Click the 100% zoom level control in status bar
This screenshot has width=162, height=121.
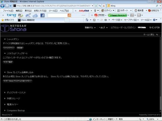click(x=152, y=119)
